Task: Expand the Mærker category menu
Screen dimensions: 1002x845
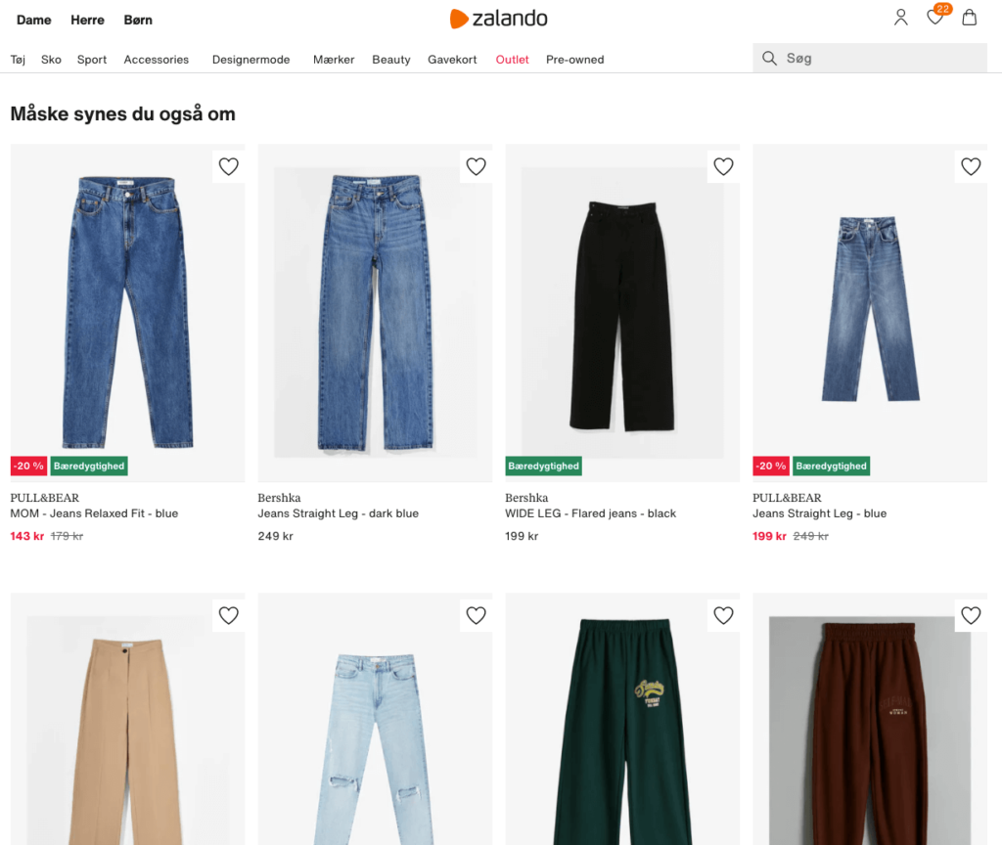Action: tap(334, 60)
